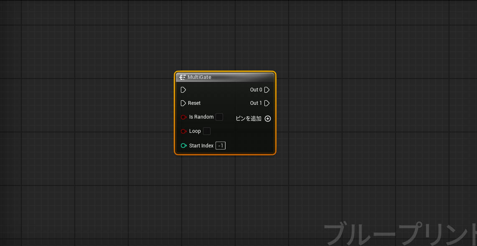Click empty graph canvas to deselect node

(84, 188)
